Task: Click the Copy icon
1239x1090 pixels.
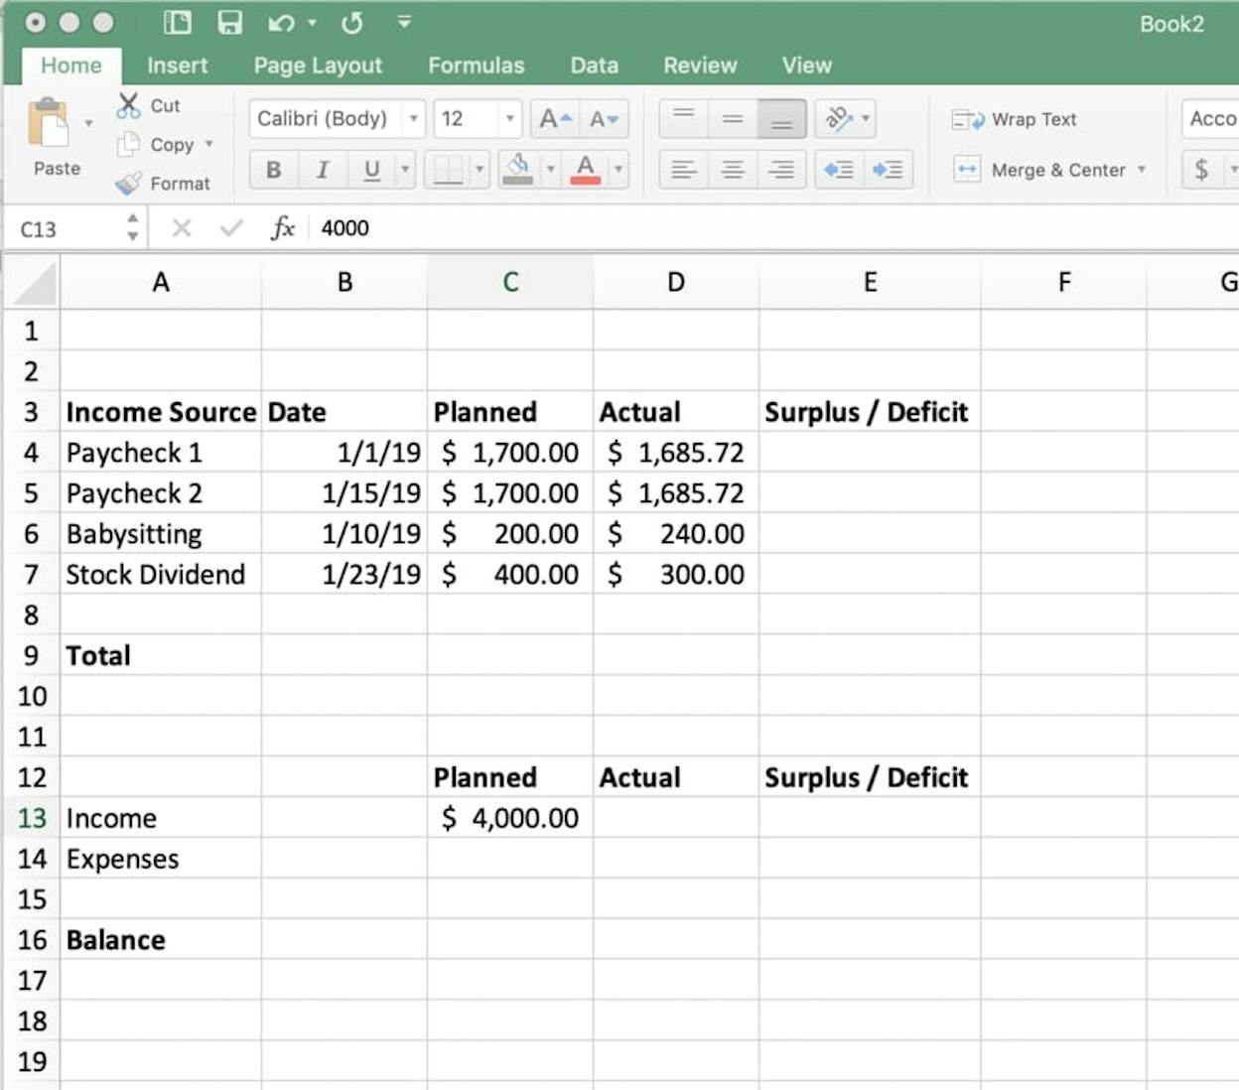Action: coord(128,144)
